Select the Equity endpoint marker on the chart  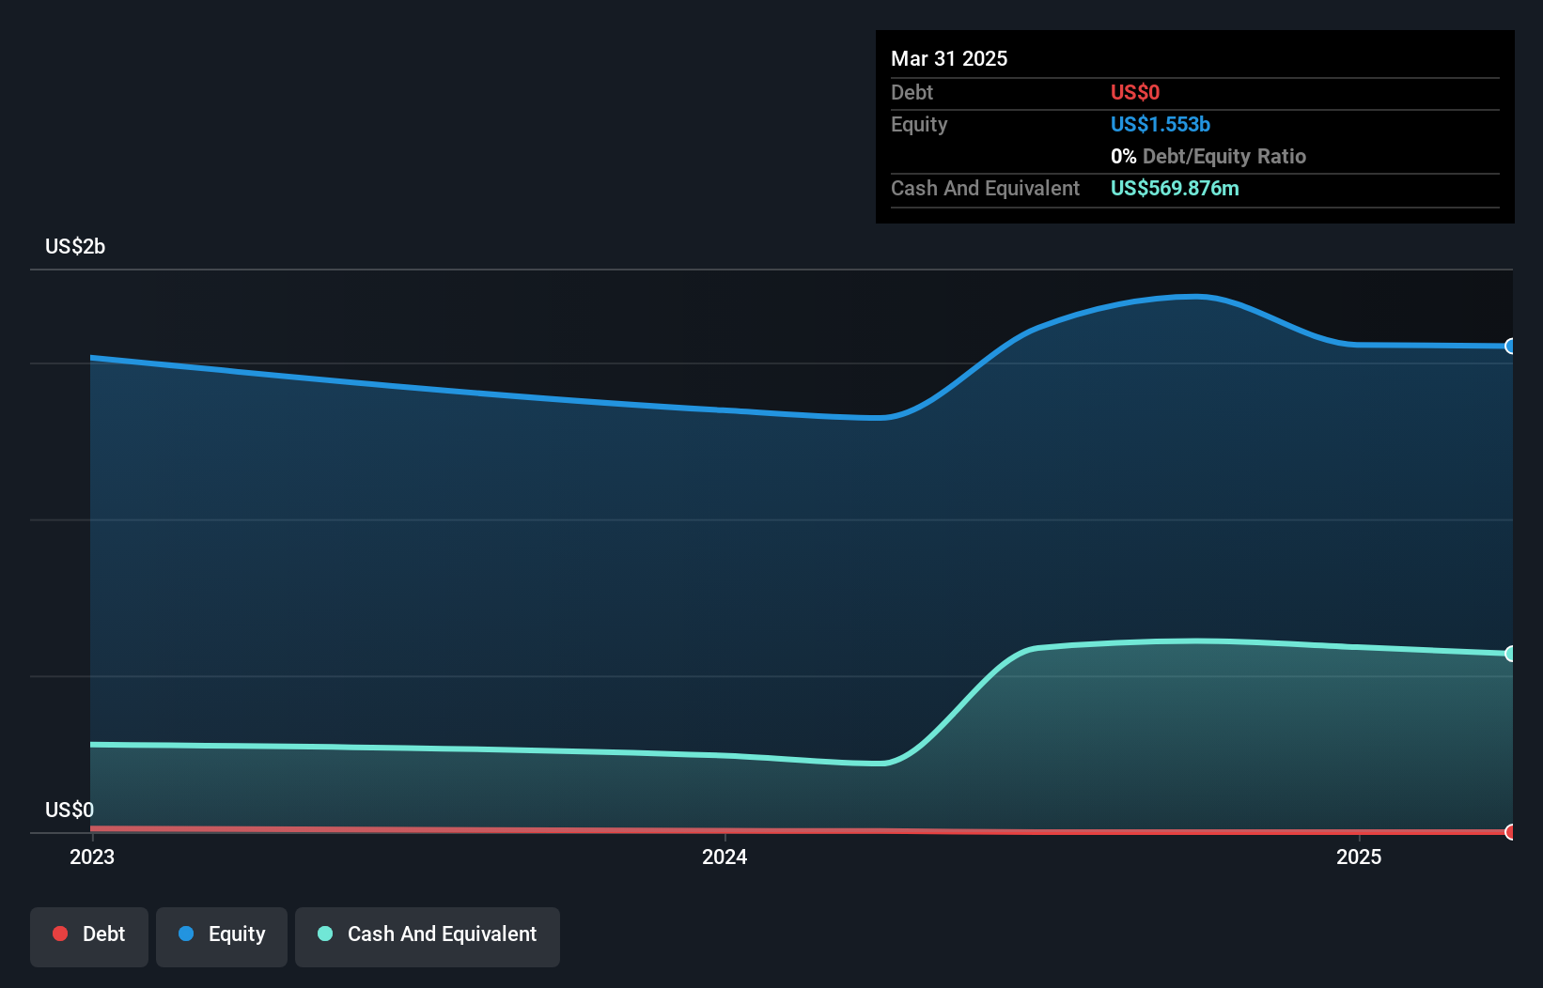point(1510,347)
